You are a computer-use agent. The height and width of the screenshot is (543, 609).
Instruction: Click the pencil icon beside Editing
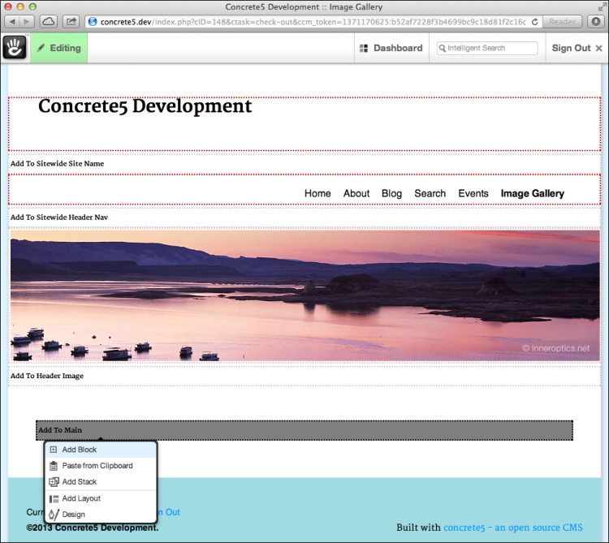coord(41,48)
